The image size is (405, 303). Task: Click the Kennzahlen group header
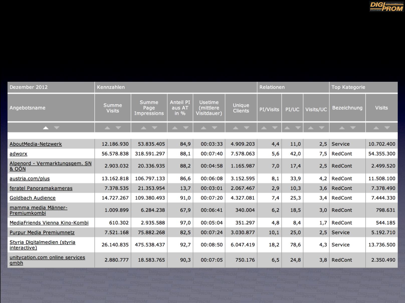point(176,87)
